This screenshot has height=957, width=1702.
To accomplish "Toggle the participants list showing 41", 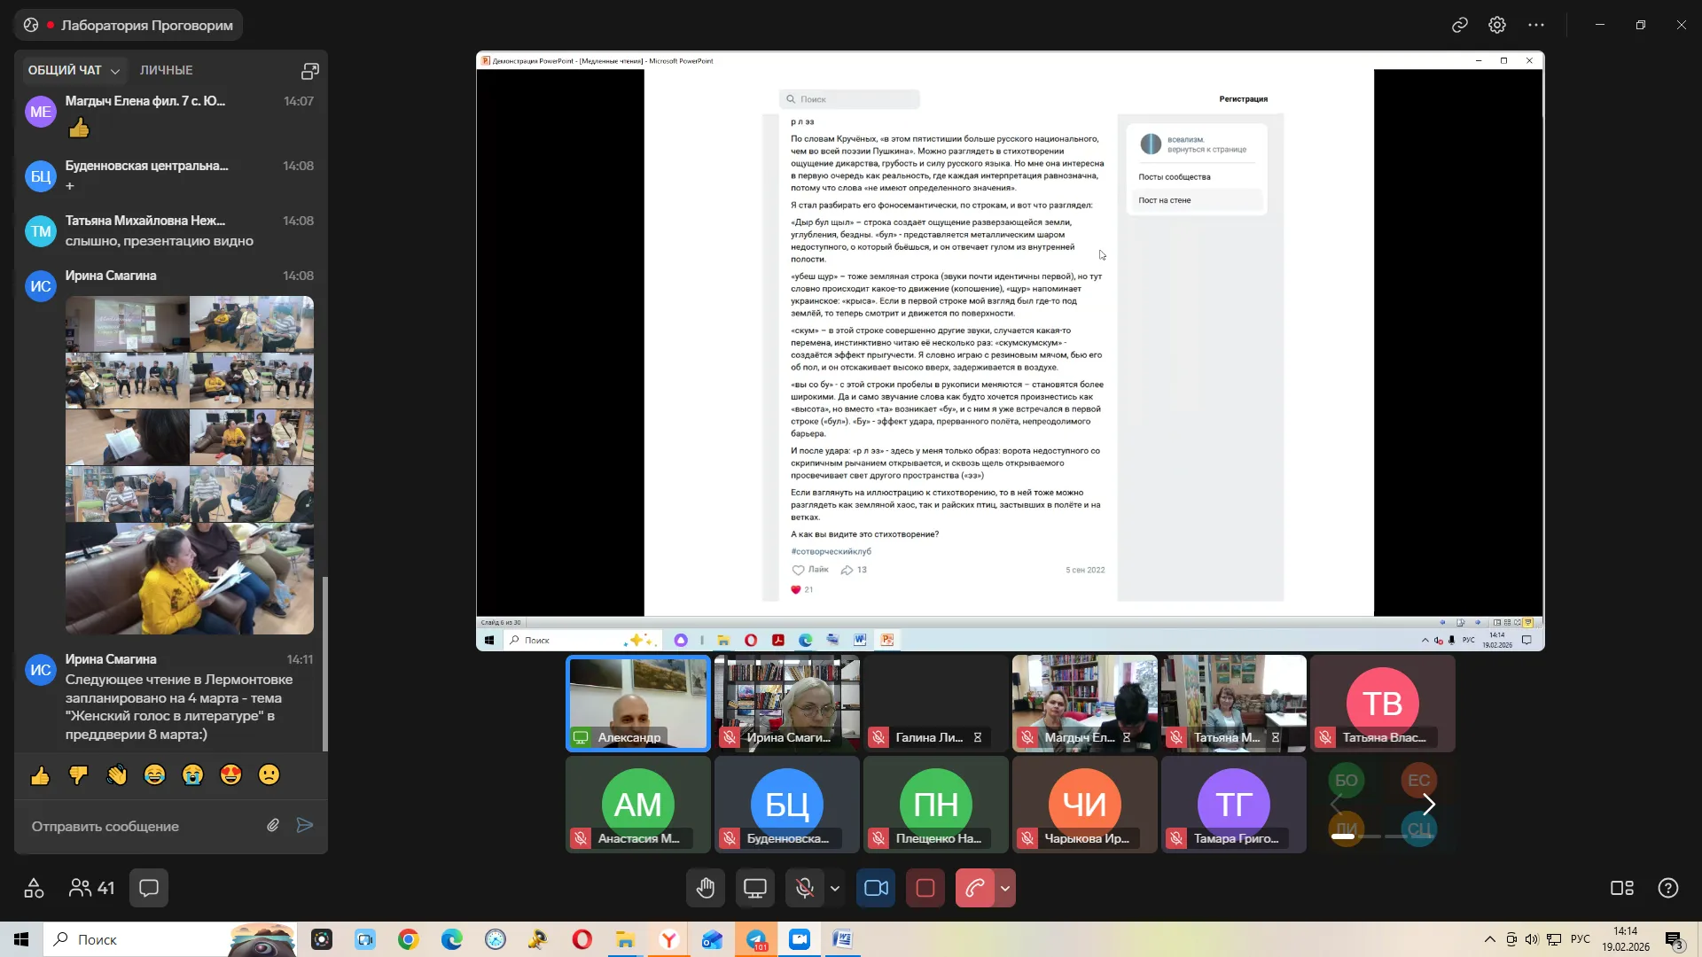I will (x=92, y=888).
